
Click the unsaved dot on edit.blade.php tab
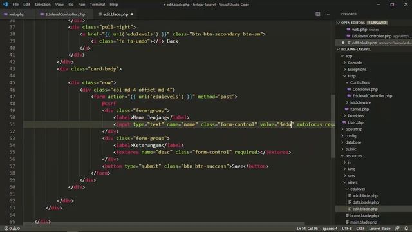[132, 14]
